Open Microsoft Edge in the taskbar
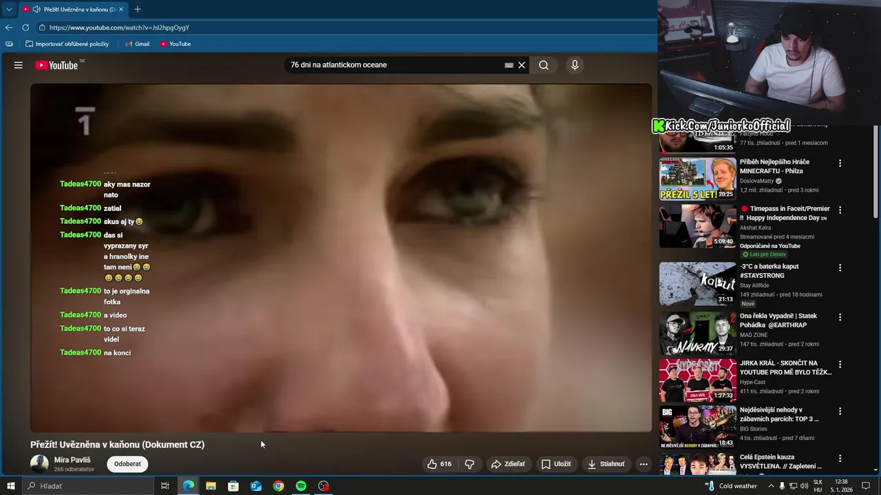Image resolution: width=881 pixels, height=495 pixels. 188,486
